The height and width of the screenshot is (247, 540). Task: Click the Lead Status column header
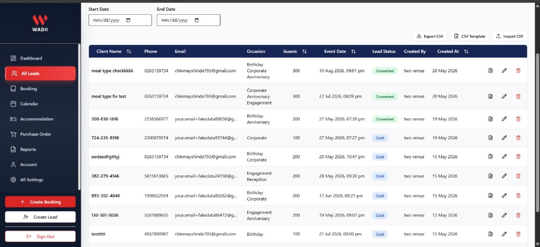coord(384,51)
